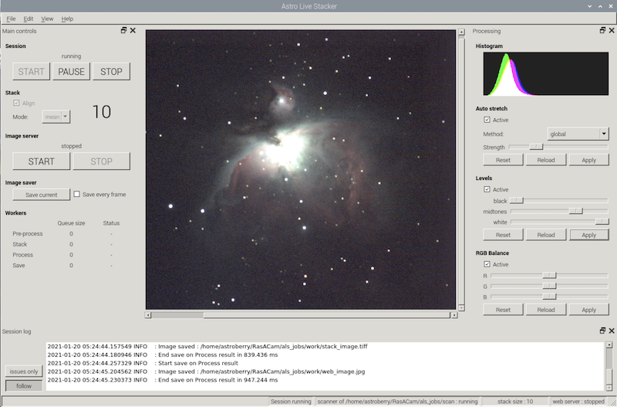Toggle Auto stretch Active checkbox

coord(487,120)
